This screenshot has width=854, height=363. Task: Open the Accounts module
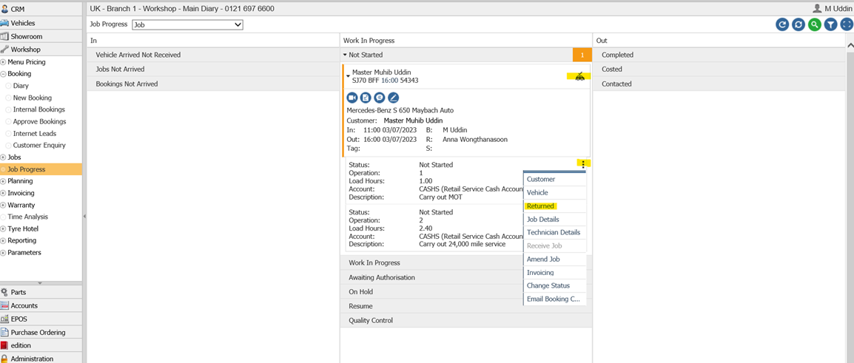tap(41, 306)
